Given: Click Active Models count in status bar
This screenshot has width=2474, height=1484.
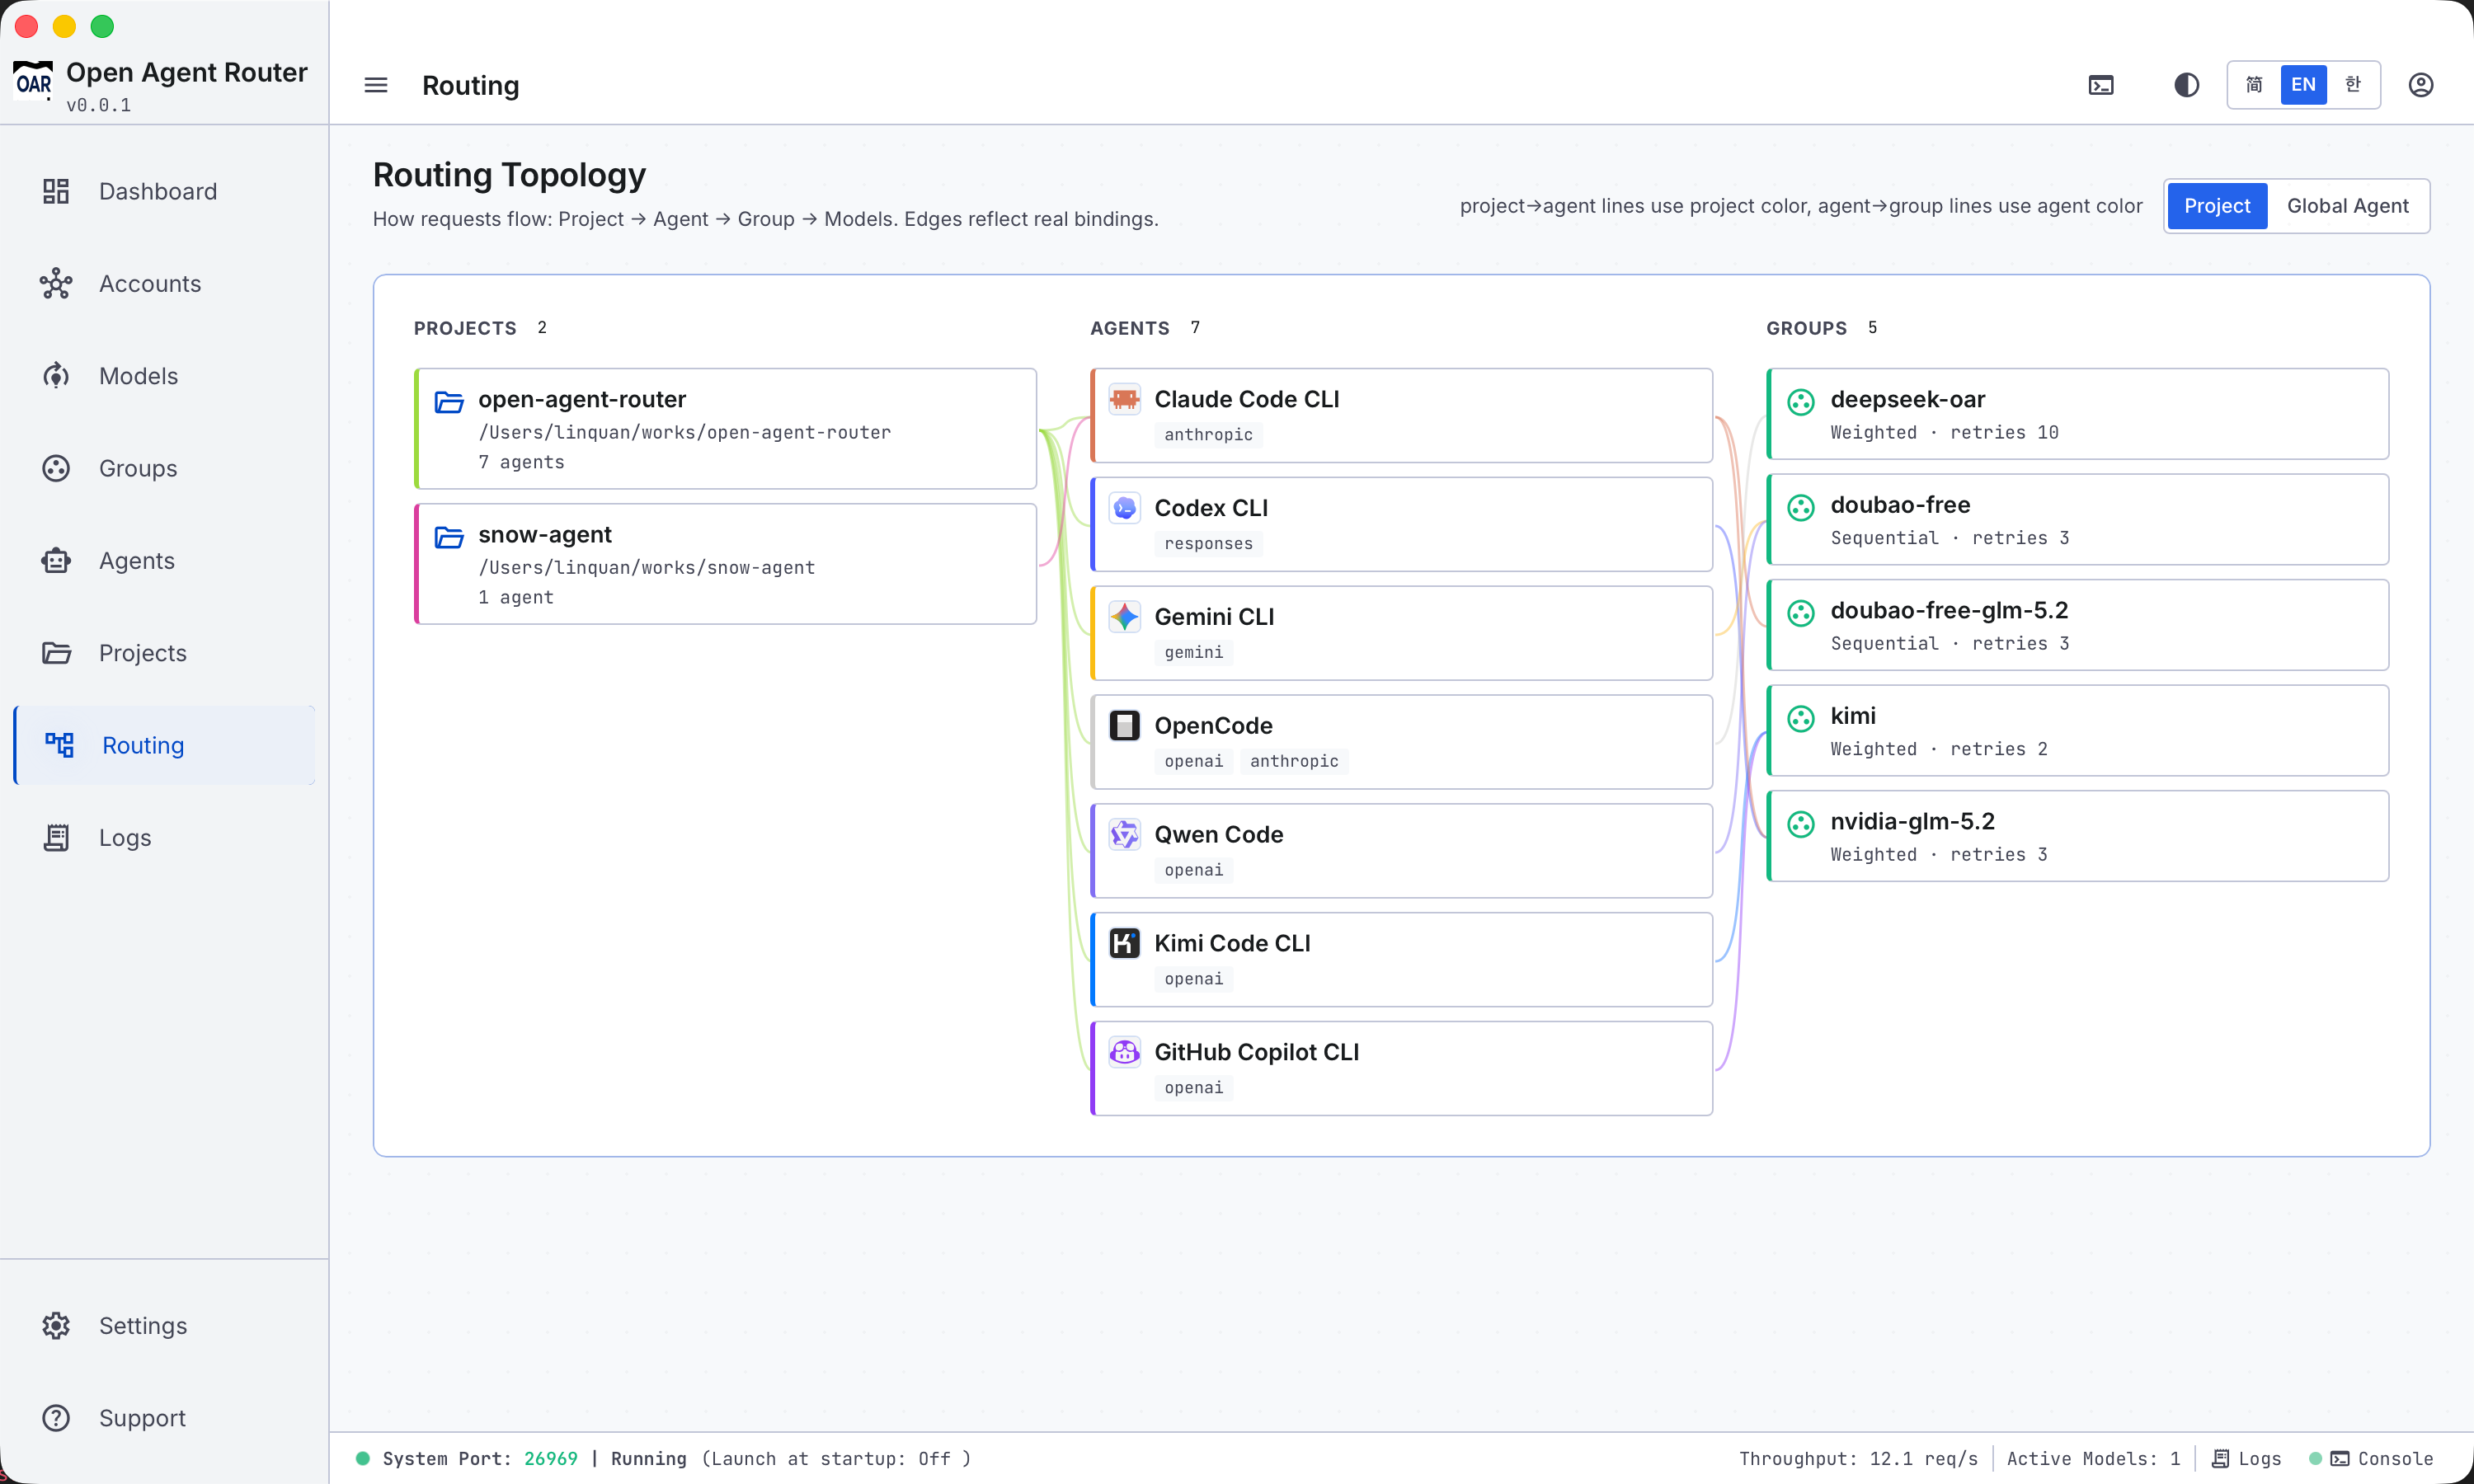Looking at the screenshot, I should click(x=2093, y=1459).
